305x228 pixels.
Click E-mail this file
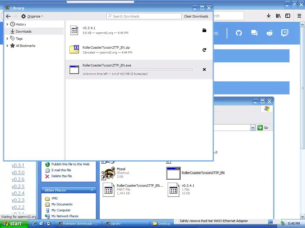(61, 170)
